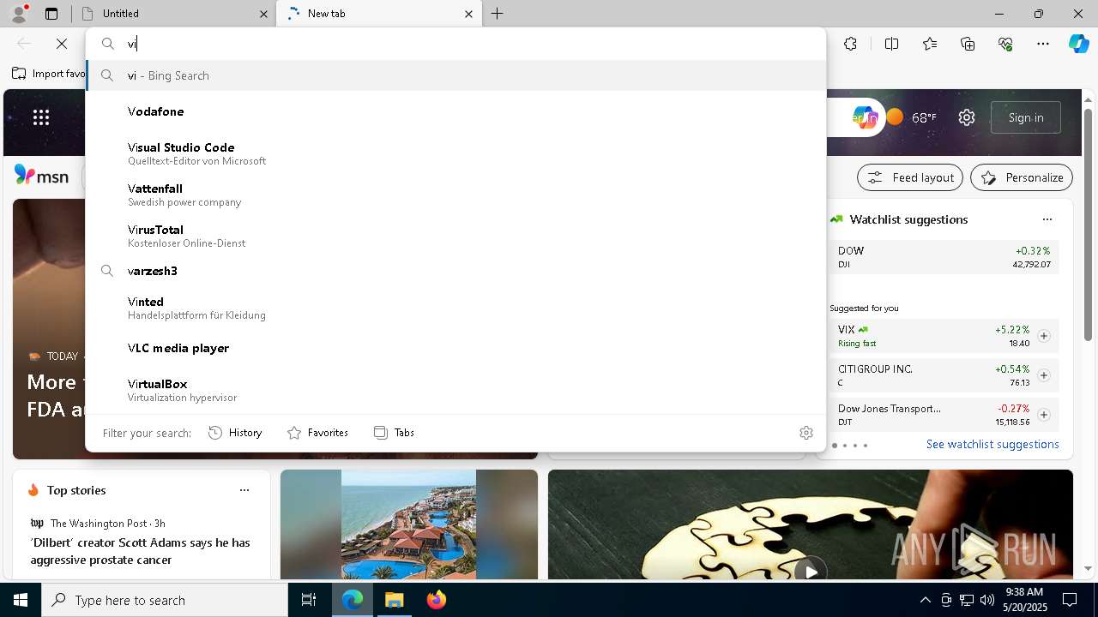Viewport: 1098px width, 617px height.
Task: Open the beach resort photo card
Action: 409,524
